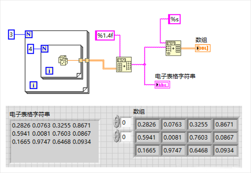Click the 电子表格字符串 label on block diagram
Viewport: 251px width, 173px height.
click(x=175, y=76)
